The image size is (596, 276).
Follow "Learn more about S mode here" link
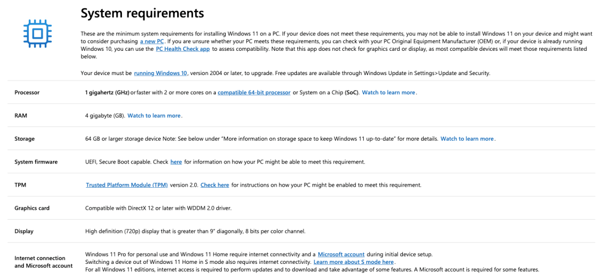click(354, 262)
